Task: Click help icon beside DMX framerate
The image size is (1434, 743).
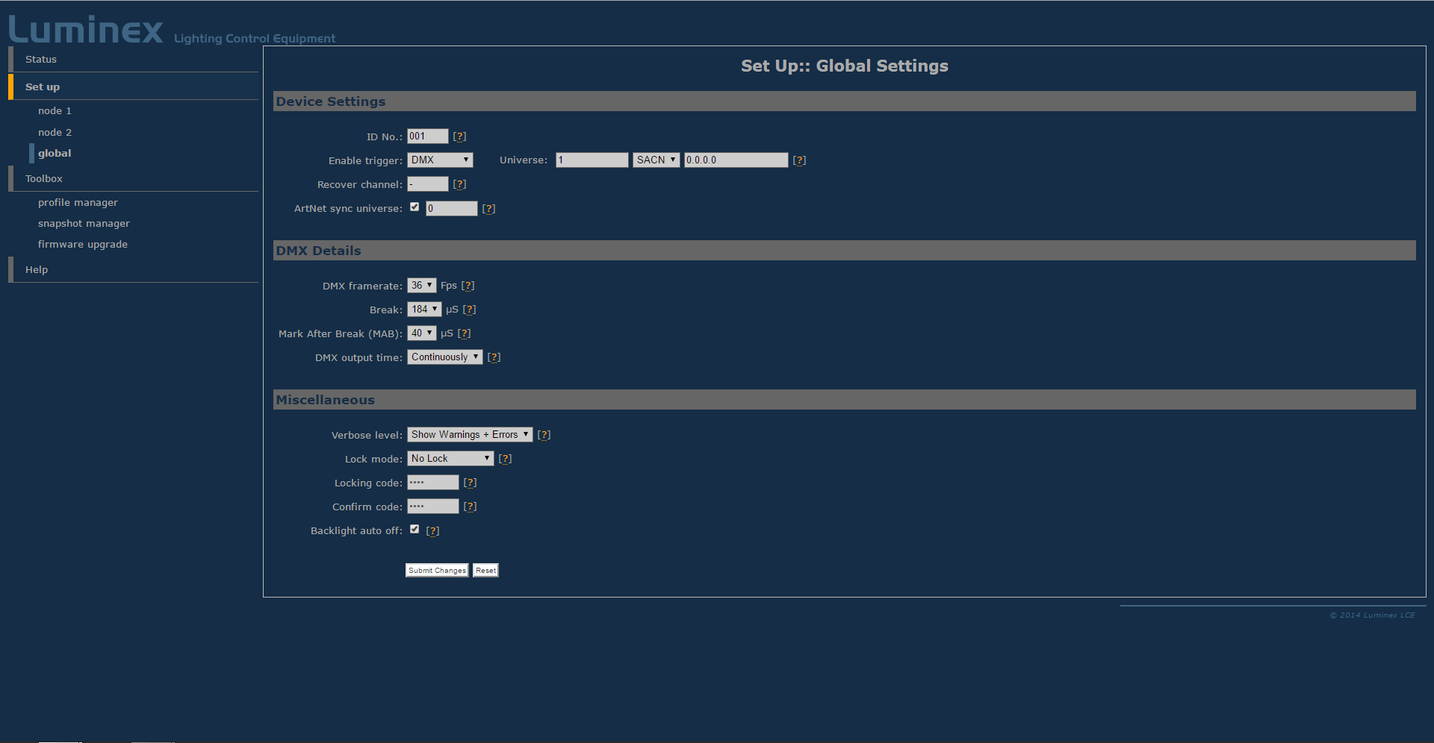Action: tap(468, 286)
